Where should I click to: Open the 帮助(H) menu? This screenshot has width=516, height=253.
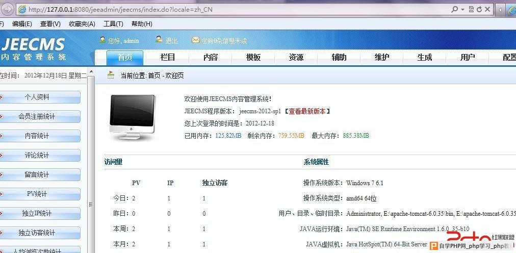(142, 23)
